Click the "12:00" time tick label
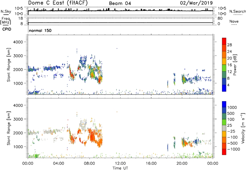The height and width of the screenshot is (170, 246). [120, 164]
